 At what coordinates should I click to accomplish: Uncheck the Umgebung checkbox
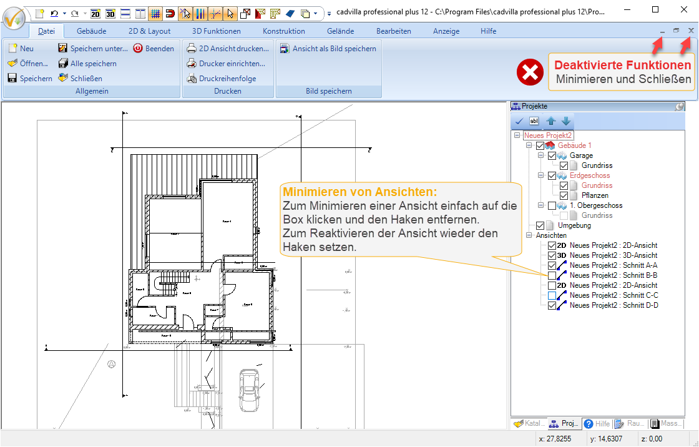540,225
